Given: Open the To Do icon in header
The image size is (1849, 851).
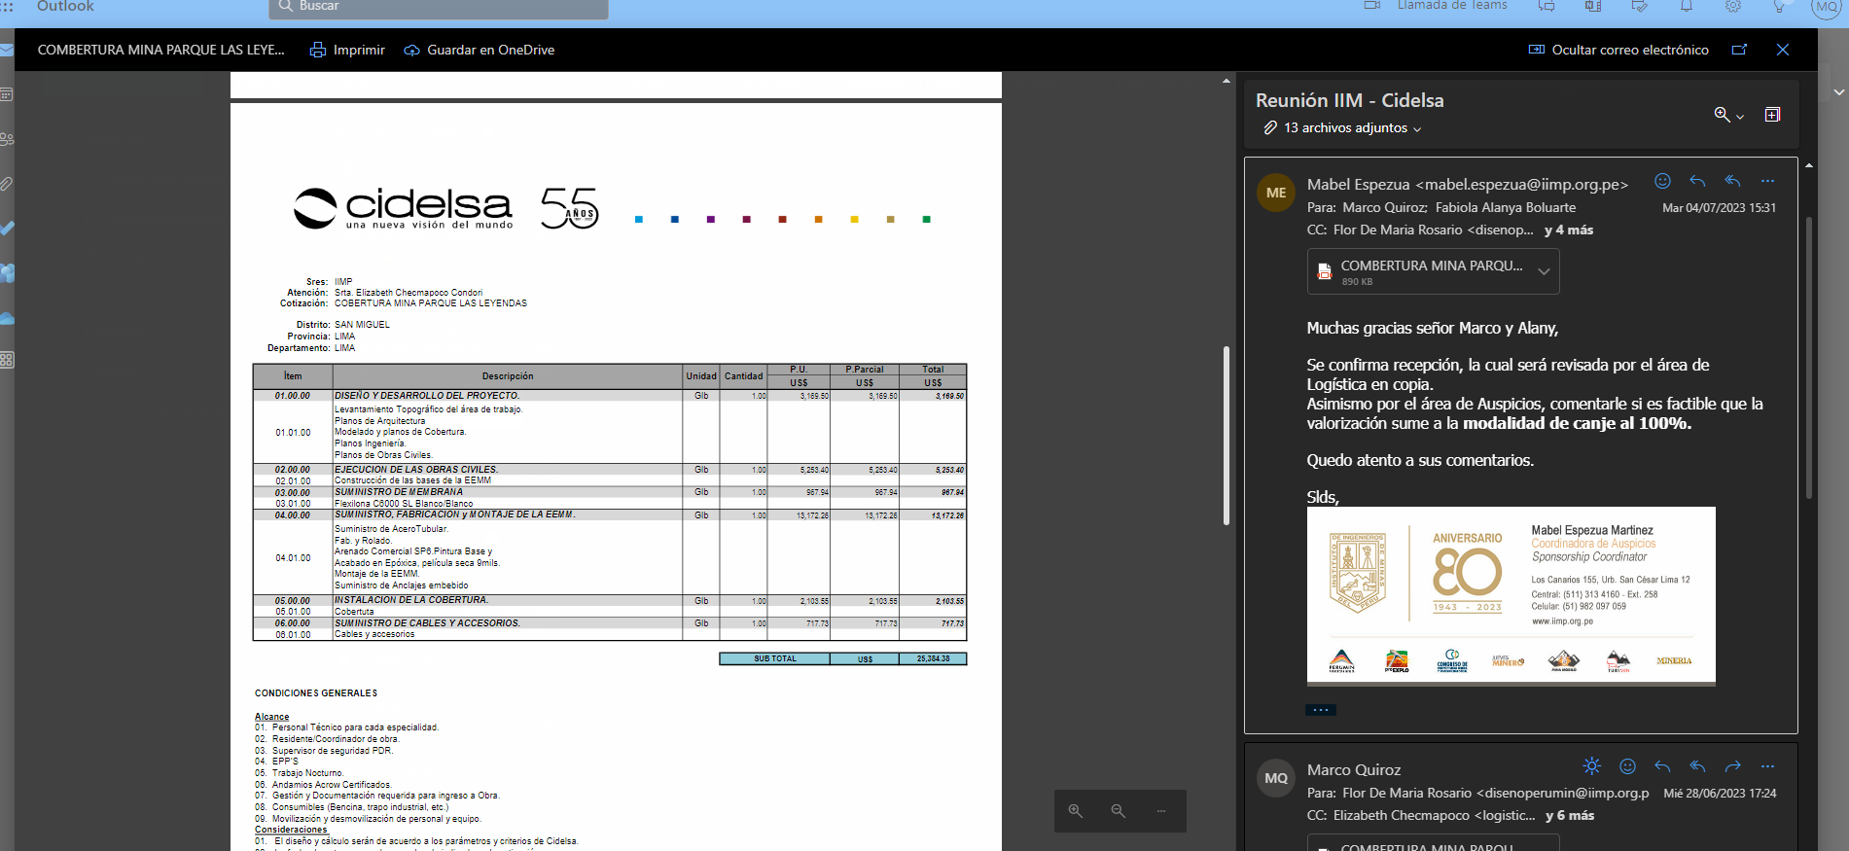Looking at the screenshot, I should click(x=1640, y=6).
